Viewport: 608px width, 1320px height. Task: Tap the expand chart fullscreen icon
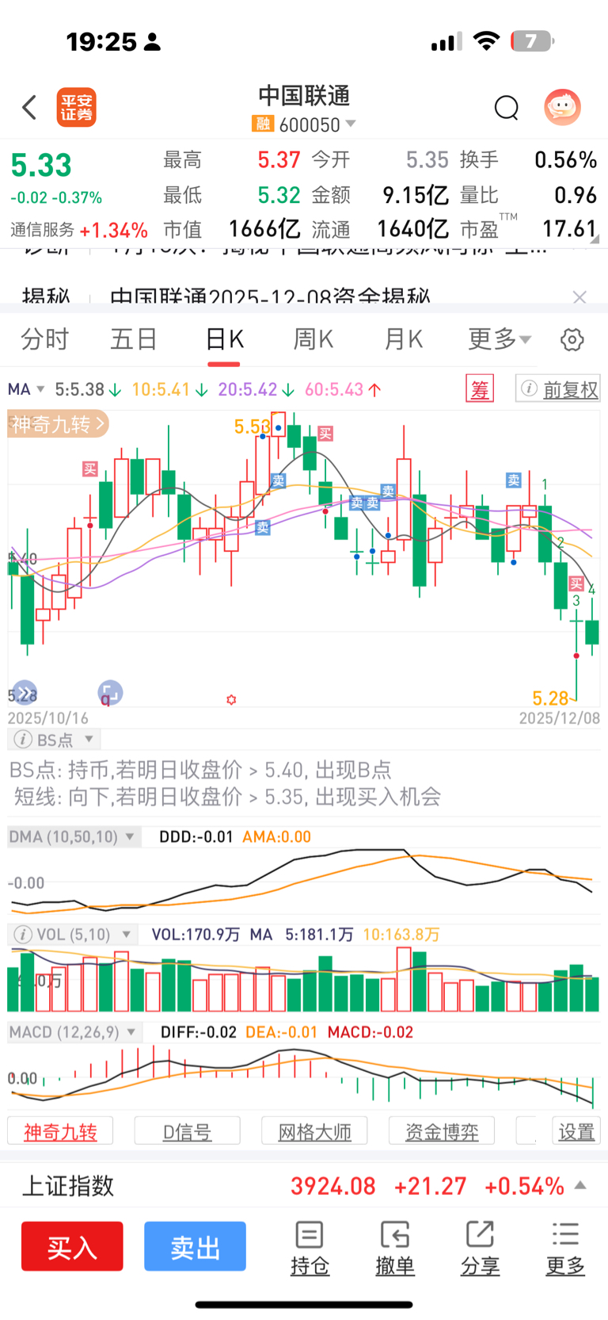[110, 692]
